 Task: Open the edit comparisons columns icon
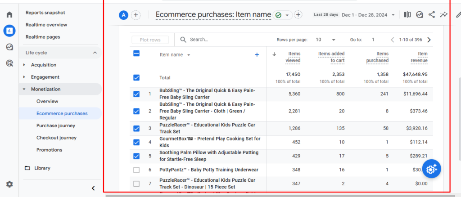[407, 15]
